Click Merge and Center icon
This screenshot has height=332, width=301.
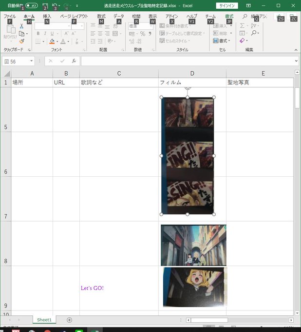tap(115, 34)
